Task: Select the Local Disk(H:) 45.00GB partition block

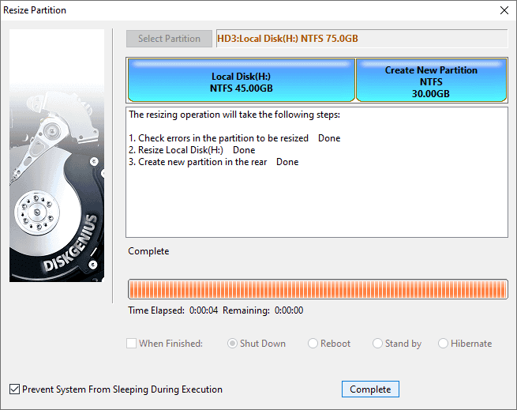Action: pos(241,82)
